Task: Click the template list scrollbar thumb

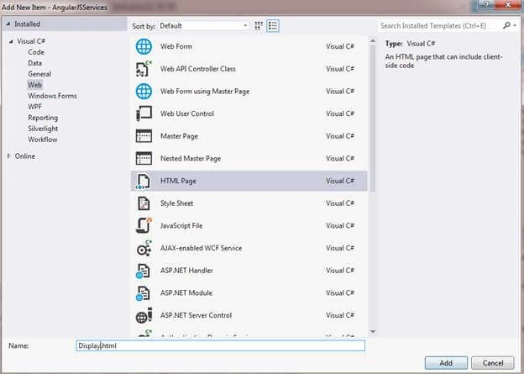Action: [x=373, y=119]
